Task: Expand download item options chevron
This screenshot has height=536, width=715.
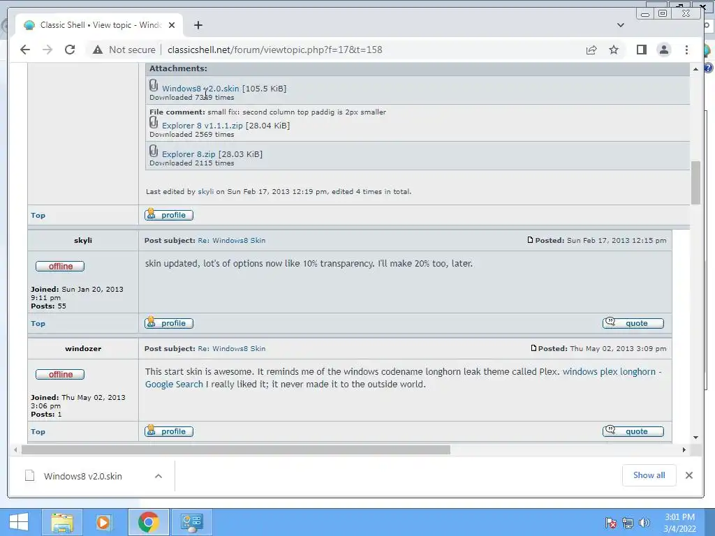Action: pos(159,476)
